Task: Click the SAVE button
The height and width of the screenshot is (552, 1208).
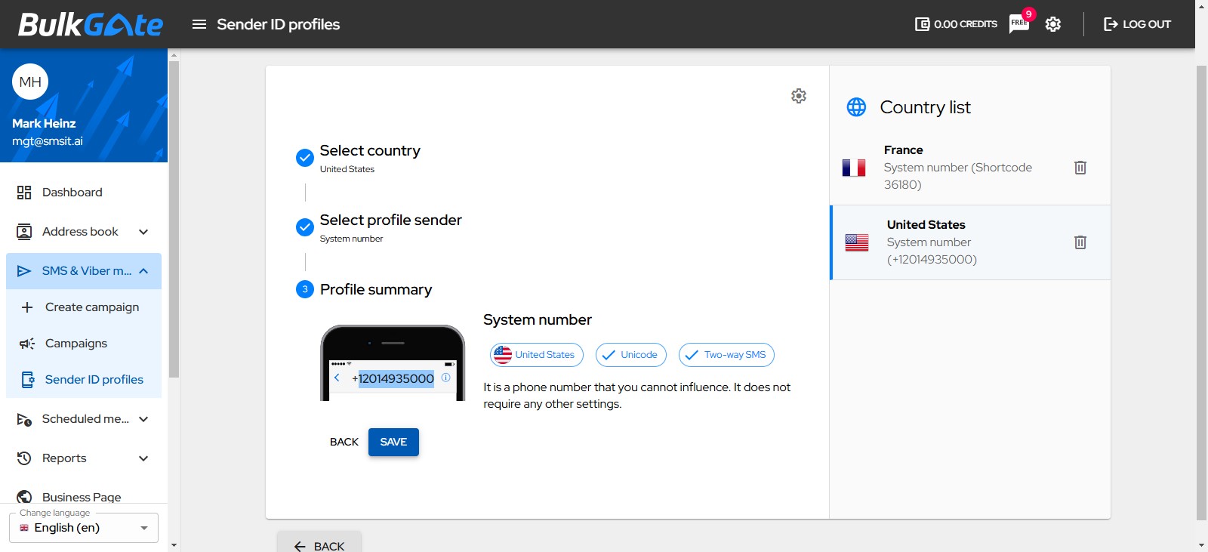Action: (393, 442)
